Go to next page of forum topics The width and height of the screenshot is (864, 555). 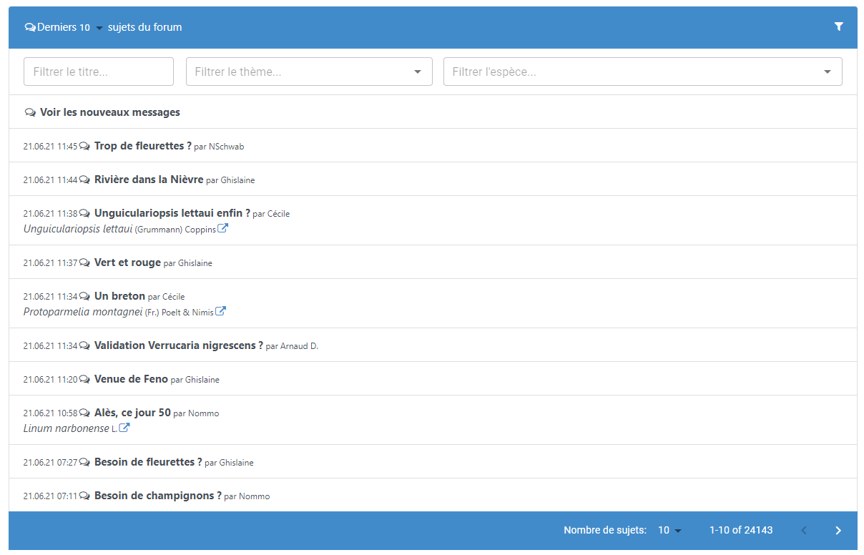(838, 531)
